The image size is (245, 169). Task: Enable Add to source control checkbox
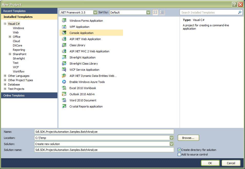(179, 154)
